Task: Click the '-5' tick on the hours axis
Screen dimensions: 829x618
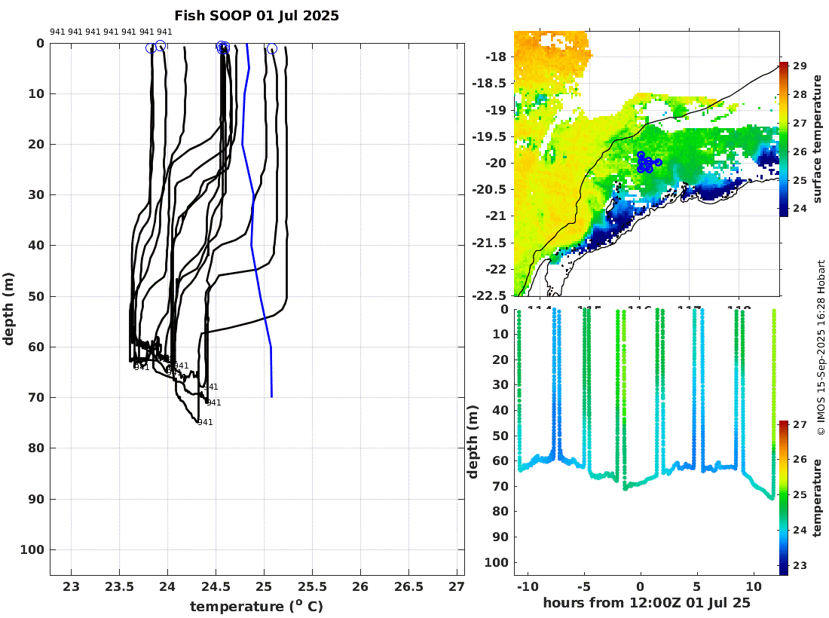Action: click(x=583, y=586)
